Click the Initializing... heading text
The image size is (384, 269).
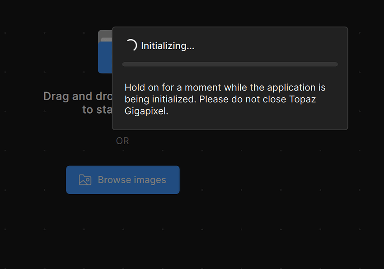[x=168, y=46]
